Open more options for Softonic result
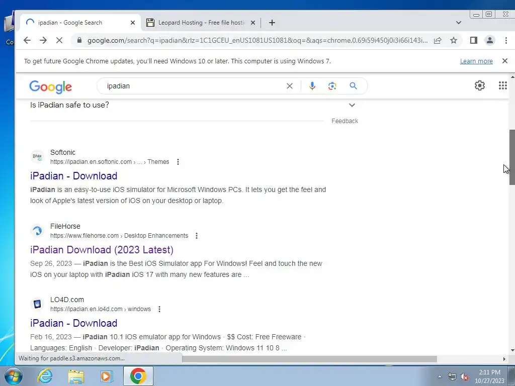This screenshot has width=515, height=386. (178, 162)
